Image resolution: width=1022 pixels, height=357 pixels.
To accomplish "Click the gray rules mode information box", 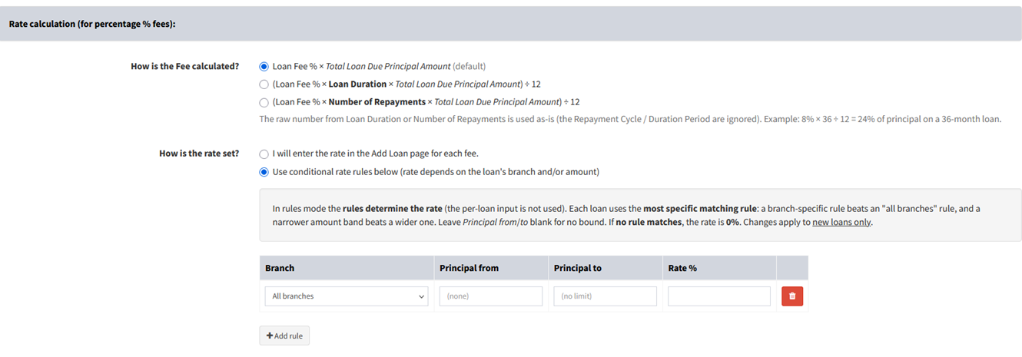I will [641, 215].
